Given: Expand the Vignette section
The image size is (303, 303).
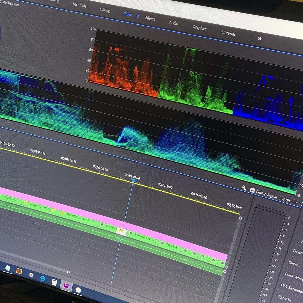Looking at the screenshot, I should click(284, 298).
